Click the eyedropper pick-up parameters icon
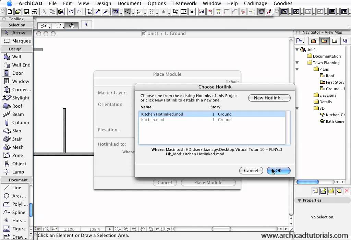This screenshot has width=351, height=240. coord(97,12)
